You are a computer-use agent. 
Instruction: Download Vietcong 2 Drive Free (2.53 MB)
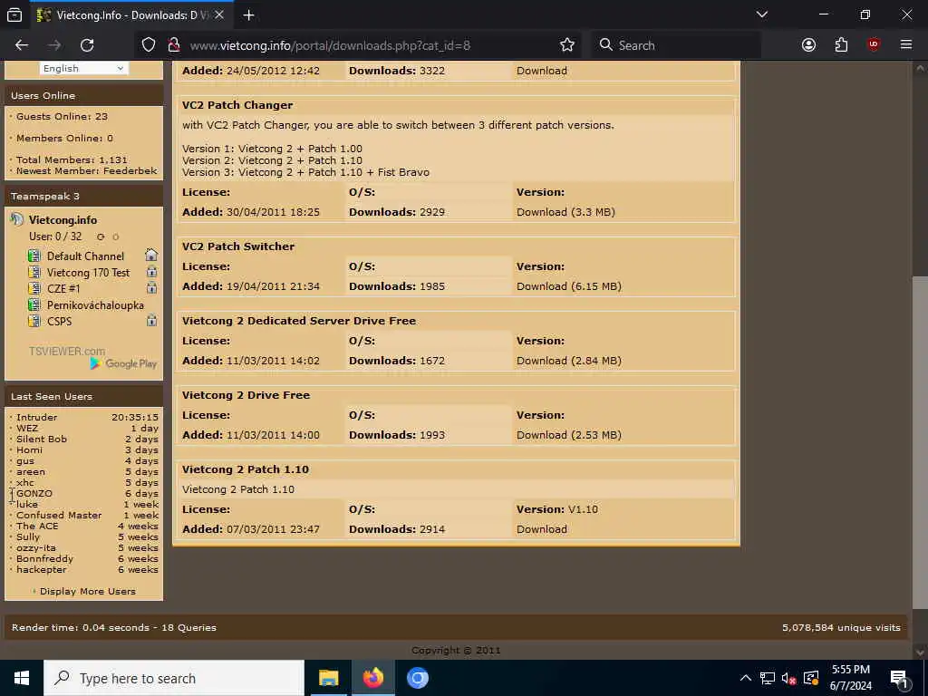pyautogui.click(x=569, y=434)
